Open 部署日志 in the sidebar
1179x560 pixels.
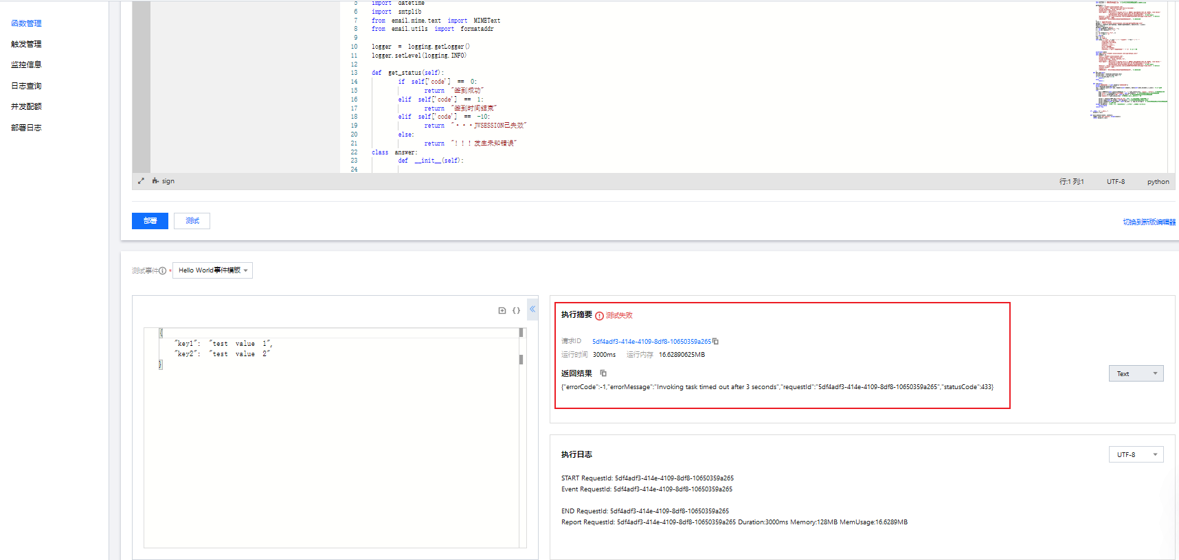pyautogui.click(x=26, y=128)
